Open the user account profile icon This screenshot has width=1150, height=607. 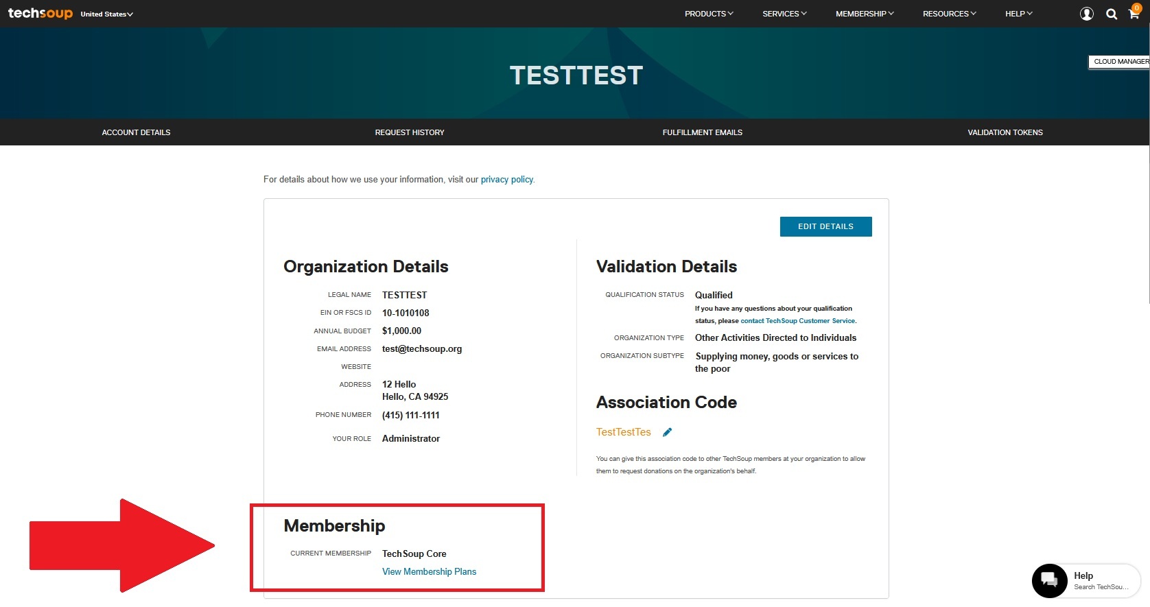[x=1087, y=14]
